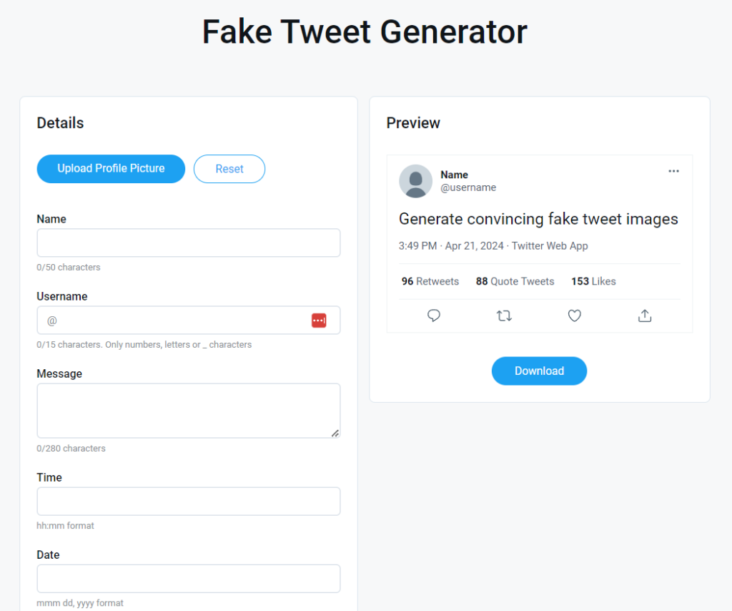Click the Date input field
The width and height of the screenshot is (732, 611).
(x=188, y=578)
